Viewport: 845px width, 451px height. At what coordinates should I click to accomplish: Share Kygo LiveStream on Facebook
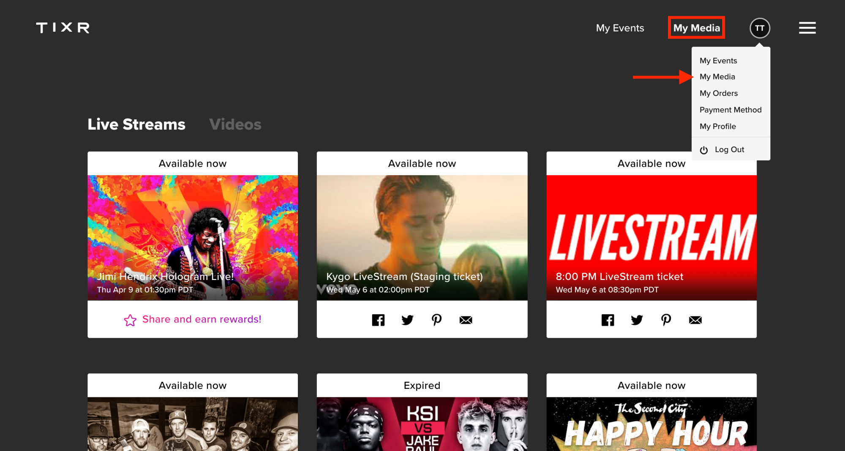pos(378,320)
